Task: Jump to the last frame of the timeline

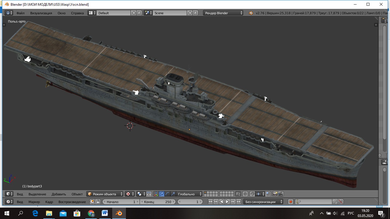Action: 239,202
